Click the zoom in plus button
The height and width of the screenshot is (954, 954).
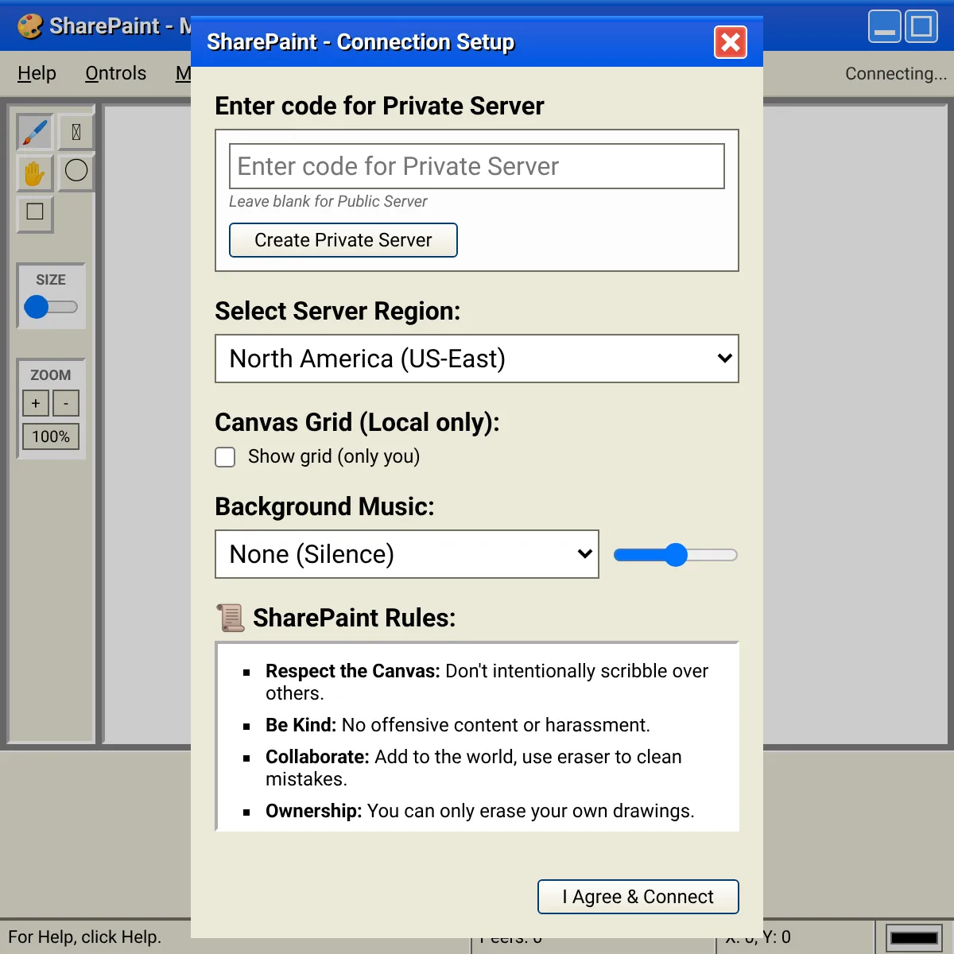(36, 403)
